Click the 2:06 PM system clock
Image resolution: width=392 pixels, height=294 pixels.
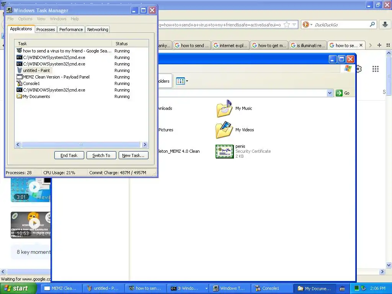click(377, 288)
